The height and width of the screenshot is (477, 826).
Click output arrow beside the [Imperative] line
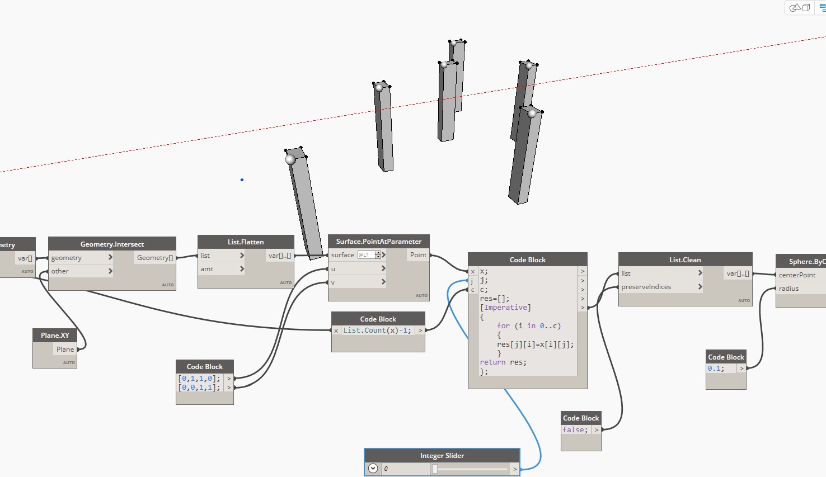click(583, 307)
